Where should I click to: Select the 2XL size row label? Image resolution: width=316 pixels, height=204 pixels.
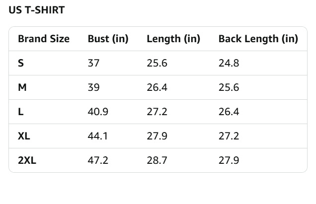pyautogui.click(x=27, y=160)
